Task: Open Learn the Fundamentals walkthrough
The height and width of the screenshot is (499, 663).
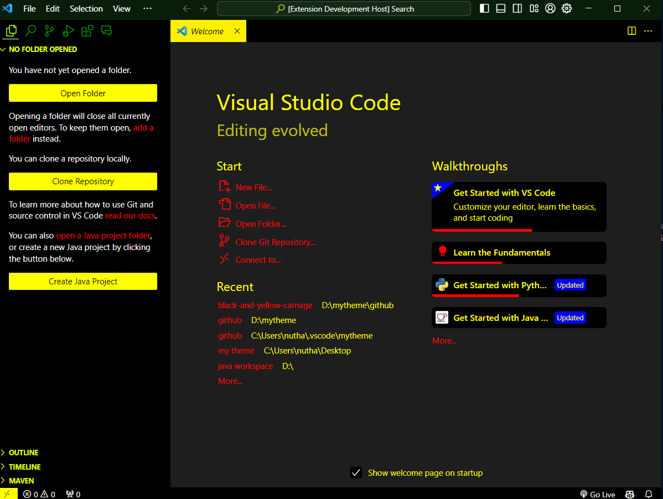Action: pyautogui.click(x=519, y=253)
